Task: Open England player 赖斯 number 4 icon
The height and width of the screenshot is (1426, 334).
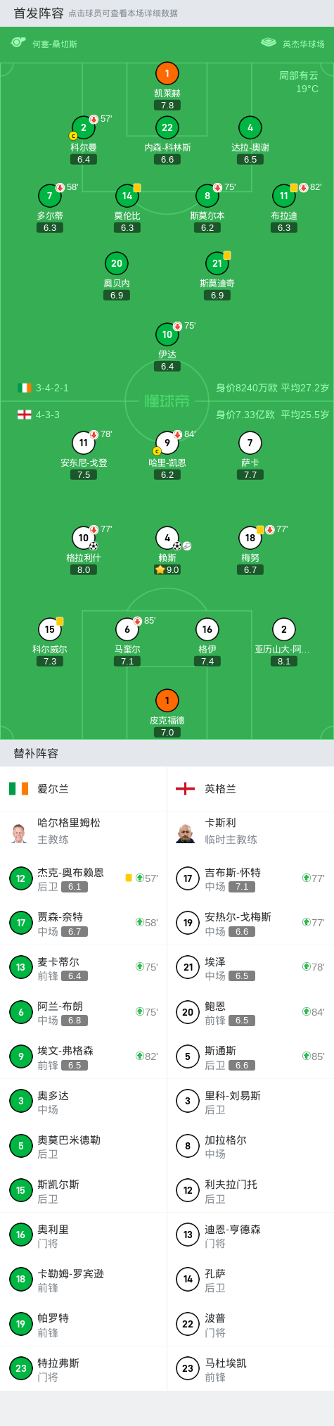Action: pyautogui.click(x=167, y=538)
